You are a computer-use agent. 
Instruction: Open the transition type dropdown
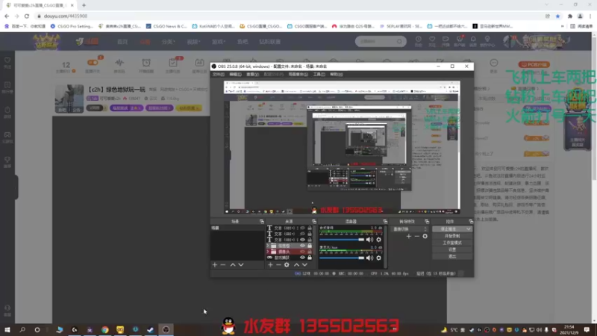(409, 229)
